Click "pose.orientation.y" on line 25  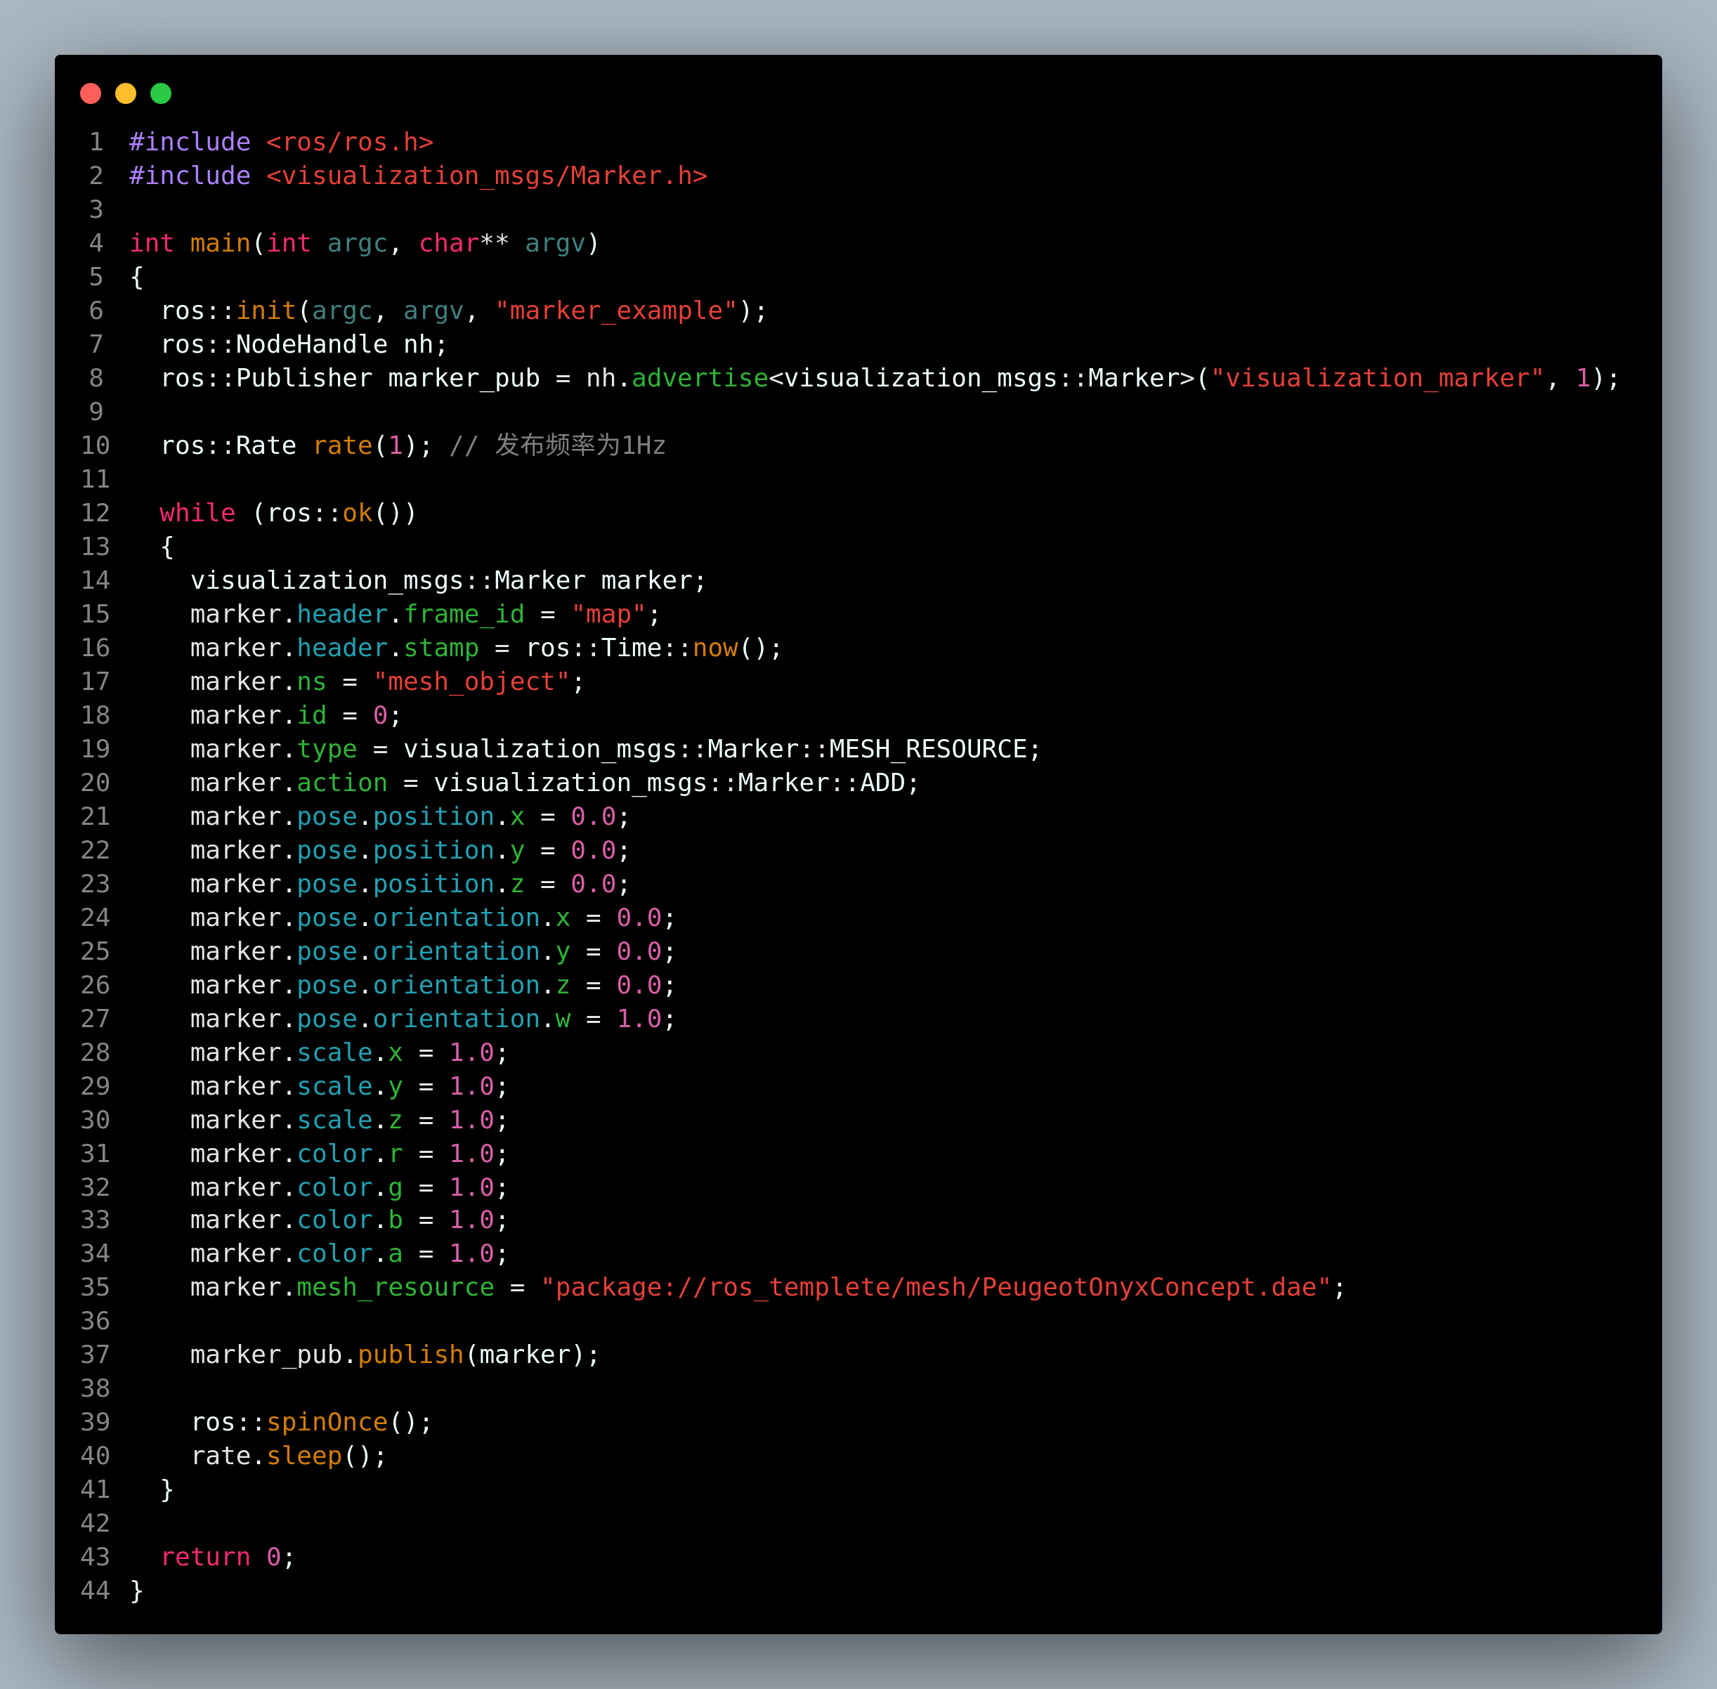(433, 951)
